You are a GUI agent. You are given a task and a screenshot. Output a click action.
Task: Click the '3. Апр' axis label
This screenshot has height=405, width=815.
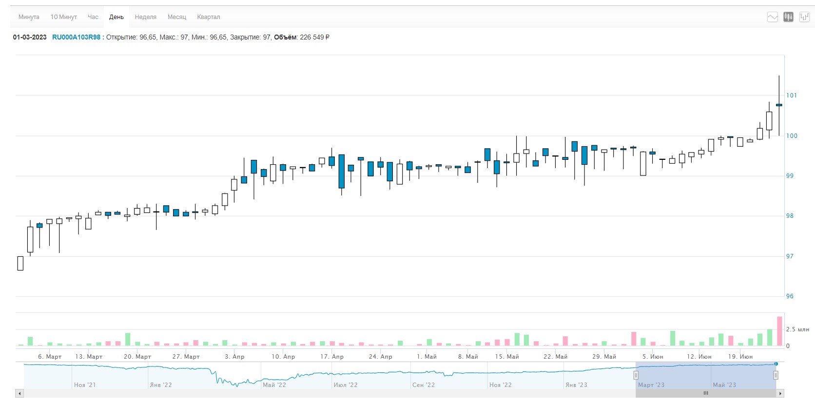coord(234,357)
